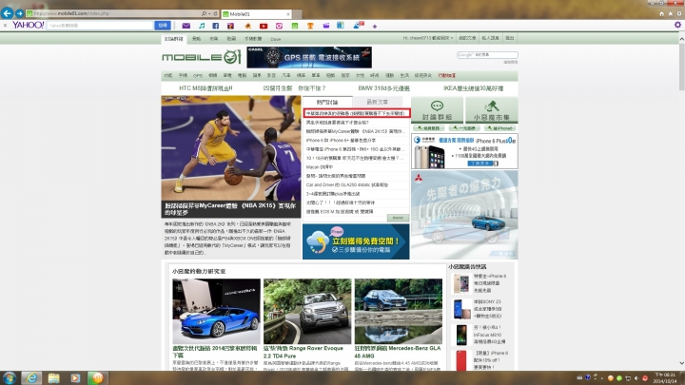Open the Cove link in the top navigation
The height and width of the screenshot is (385, 685).
275,39
